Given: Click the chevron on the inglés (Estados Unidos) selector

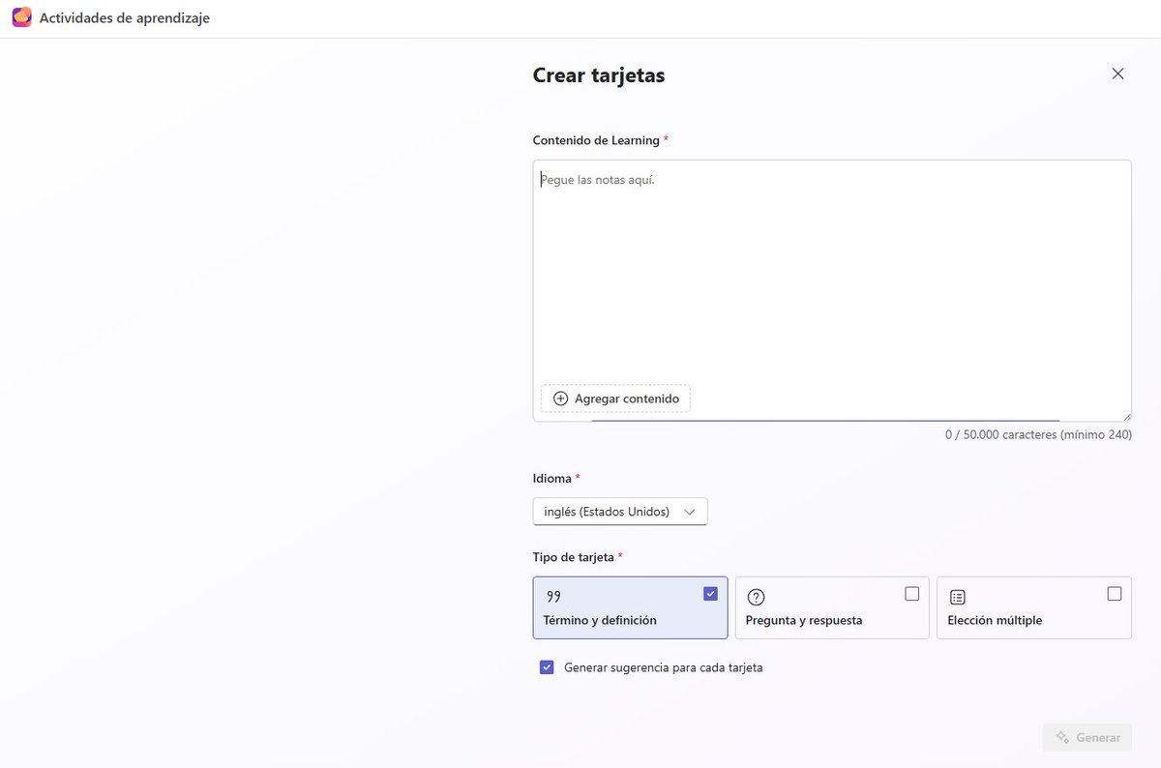Looking at the screenshot, I should [690, 512].
